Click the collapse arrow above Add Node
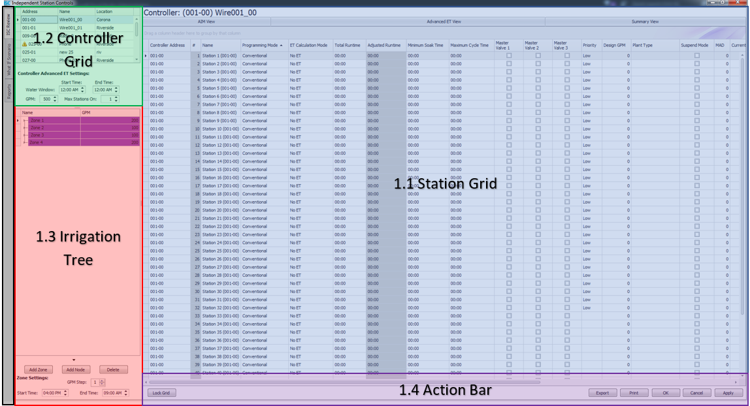The height and width of the screenshot is (406, 750). (x=74, y=360)
